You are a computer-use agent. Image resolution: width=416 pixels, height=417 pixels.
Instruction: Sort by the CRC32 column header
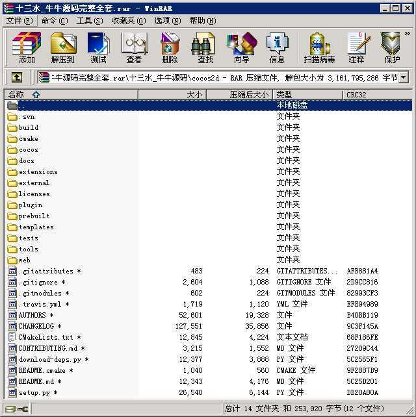pos(356,95)
